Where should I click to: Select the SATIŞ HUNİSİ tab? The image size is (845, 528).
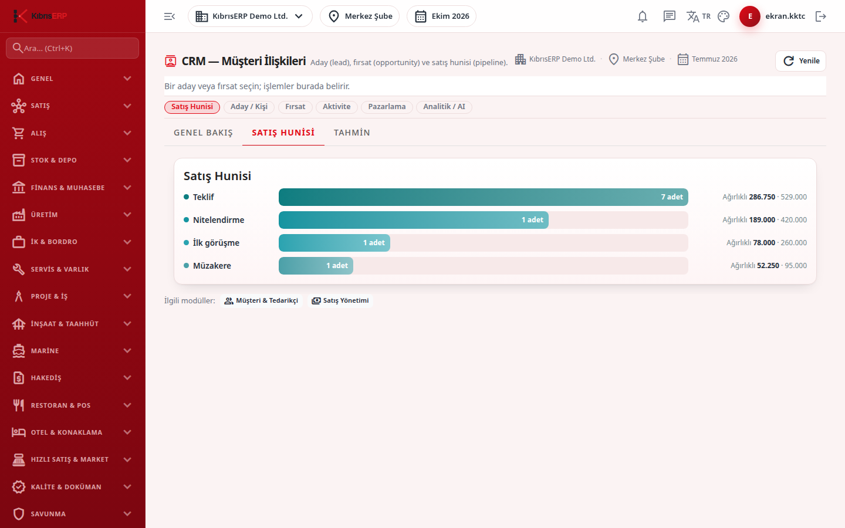283,133
